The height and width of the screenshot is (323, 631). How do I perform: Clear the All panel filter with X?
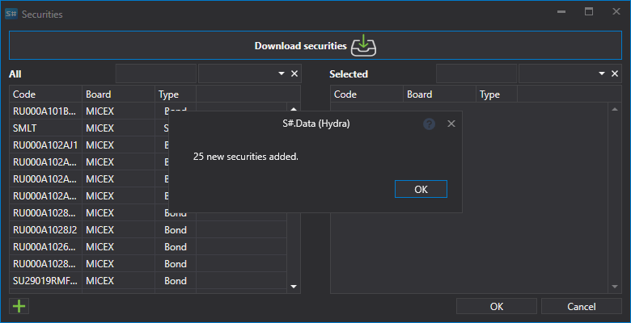click(294, 73)
